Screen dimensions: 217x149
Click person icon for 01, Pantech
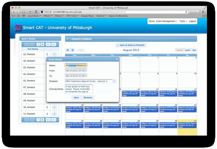click(x=47, y=54)
